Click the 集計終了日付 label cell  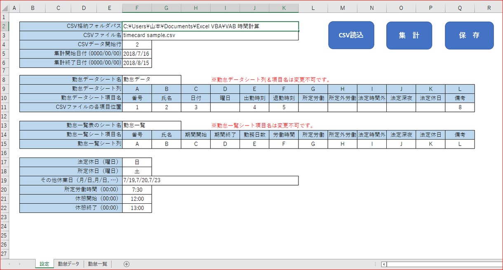(x=71, y=63)
